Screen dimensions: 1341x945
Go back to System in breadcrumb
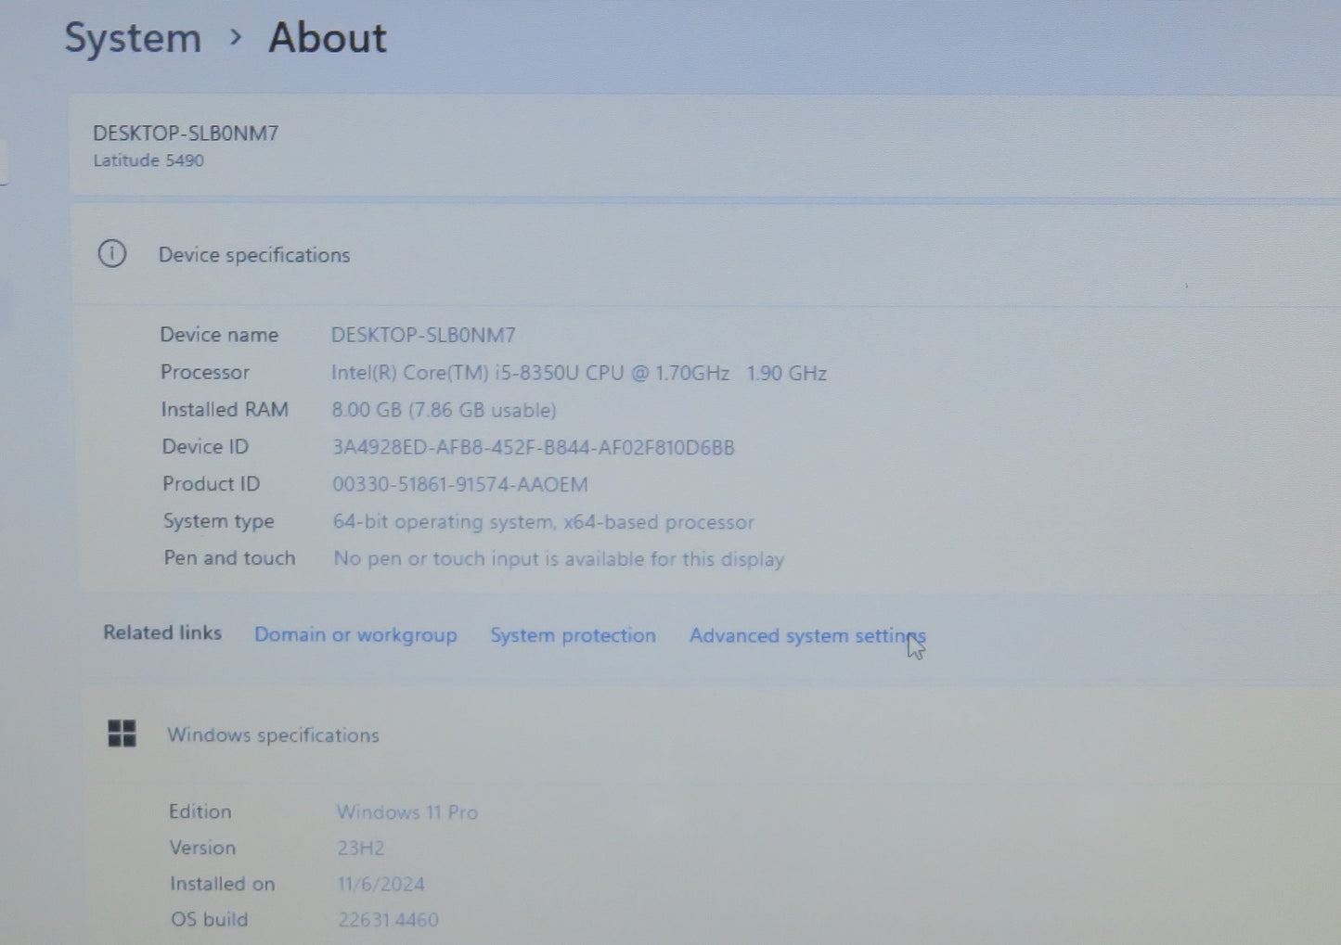(x=133, y=38)
